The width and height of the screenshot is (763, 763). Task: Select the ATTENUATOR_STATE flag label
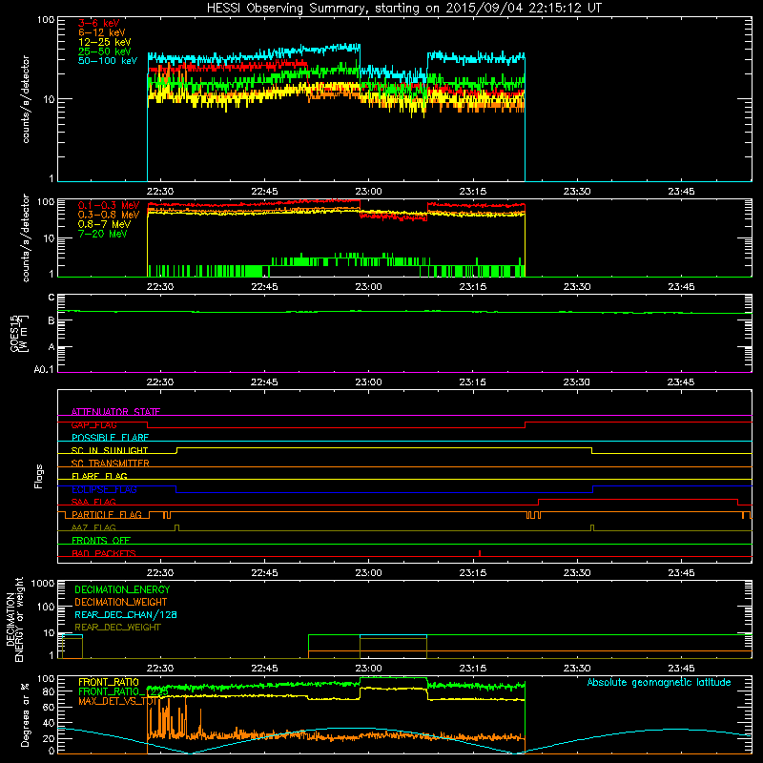(x=115, y=412)
